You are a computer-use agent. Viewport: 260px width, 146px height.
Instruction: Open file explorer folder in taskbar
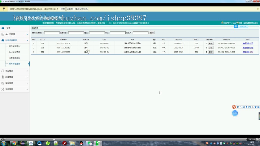coord(72,143)
